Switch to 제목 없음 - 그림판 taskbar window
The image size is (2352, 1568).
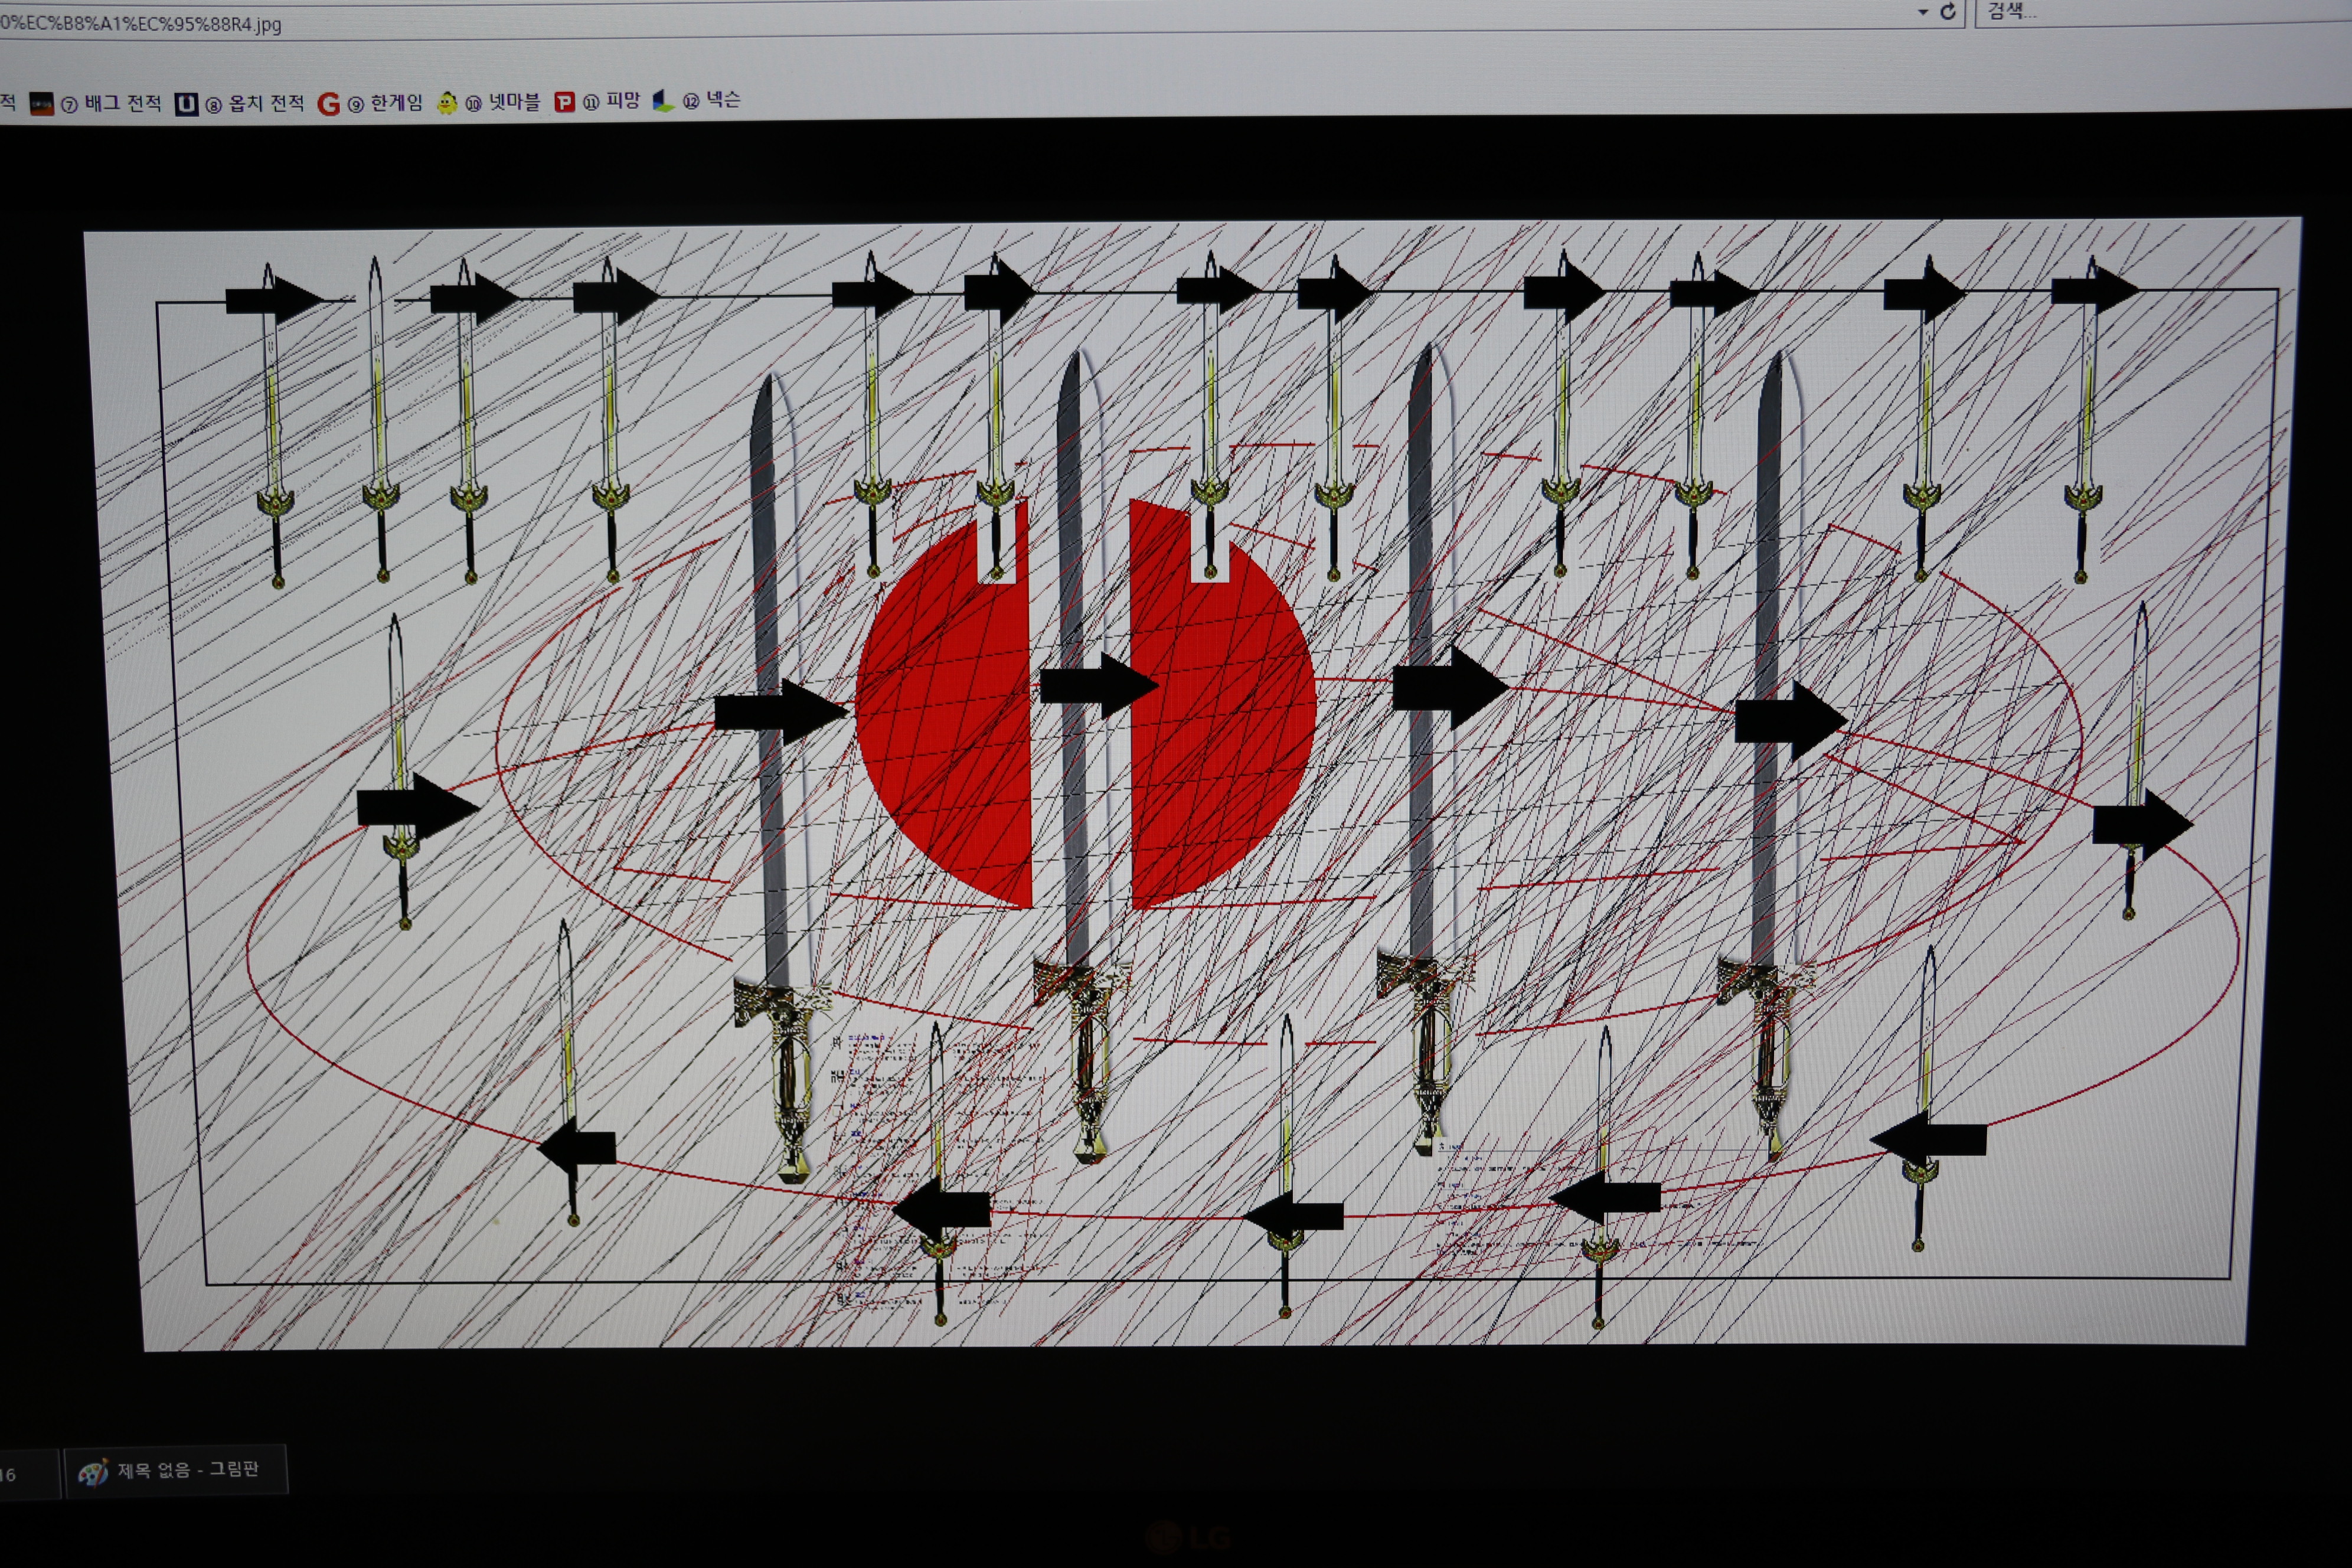[188, 1470]
